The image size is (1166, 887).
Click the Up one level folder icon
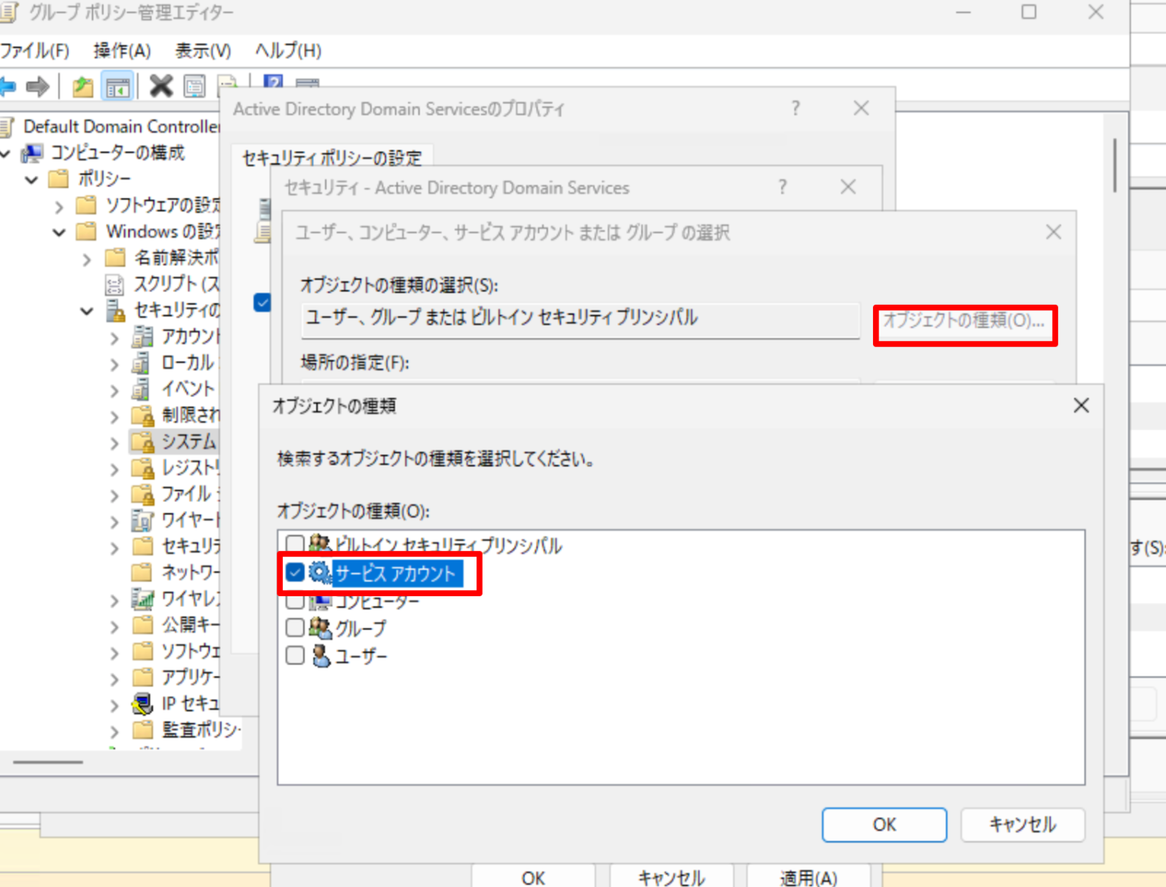click(82, 86)
